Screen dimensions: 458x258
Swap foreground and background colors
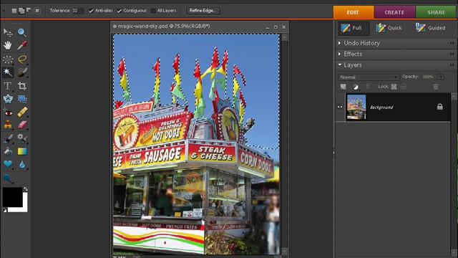(26, 189)
